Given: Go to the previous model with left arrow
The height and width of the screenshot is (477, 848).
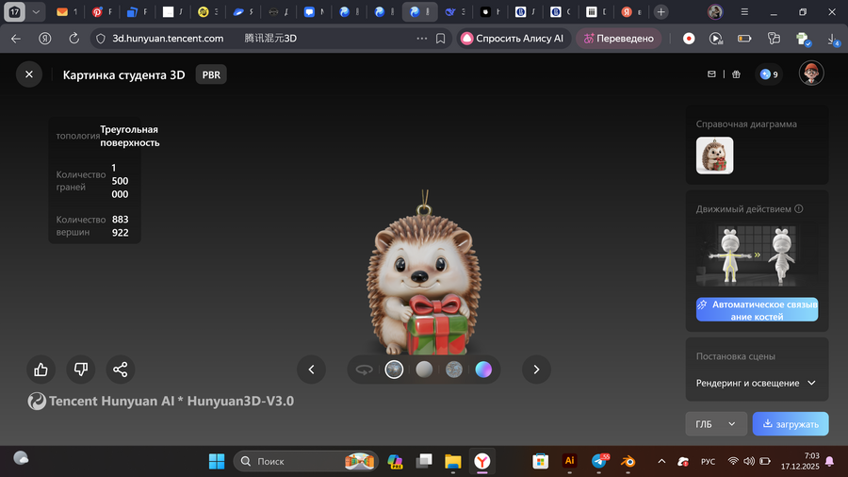Looking at the screenshot, I should click(x=311, y=370).
